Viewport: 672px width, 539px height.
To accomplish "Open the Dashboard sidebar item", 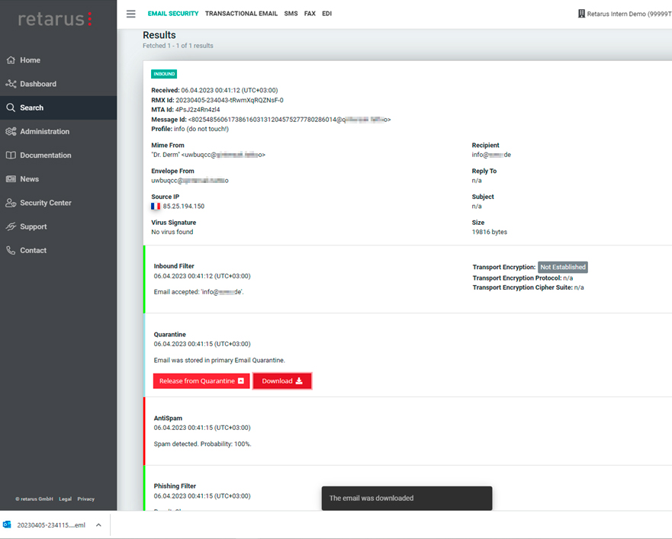I will click(x=58, y=84).
